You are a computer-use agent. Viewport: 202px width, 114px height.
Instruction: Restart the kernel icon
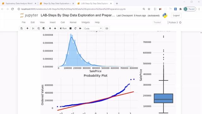75,28
